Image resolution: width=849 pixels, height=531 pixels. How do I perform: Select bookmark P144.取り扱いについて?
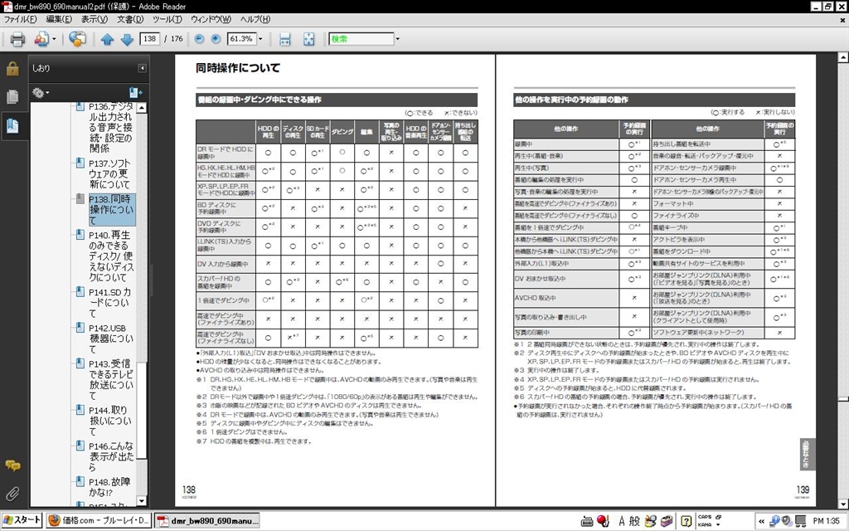coord(110,421)
